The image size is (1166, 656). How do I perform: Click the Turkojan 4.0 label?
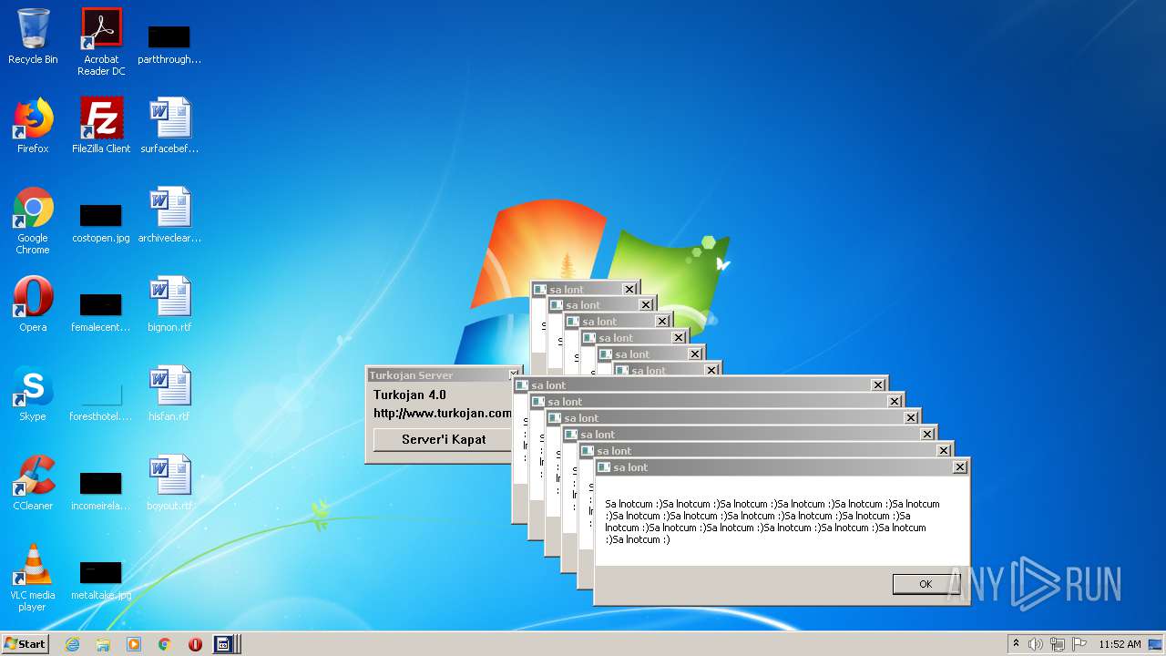410,395
